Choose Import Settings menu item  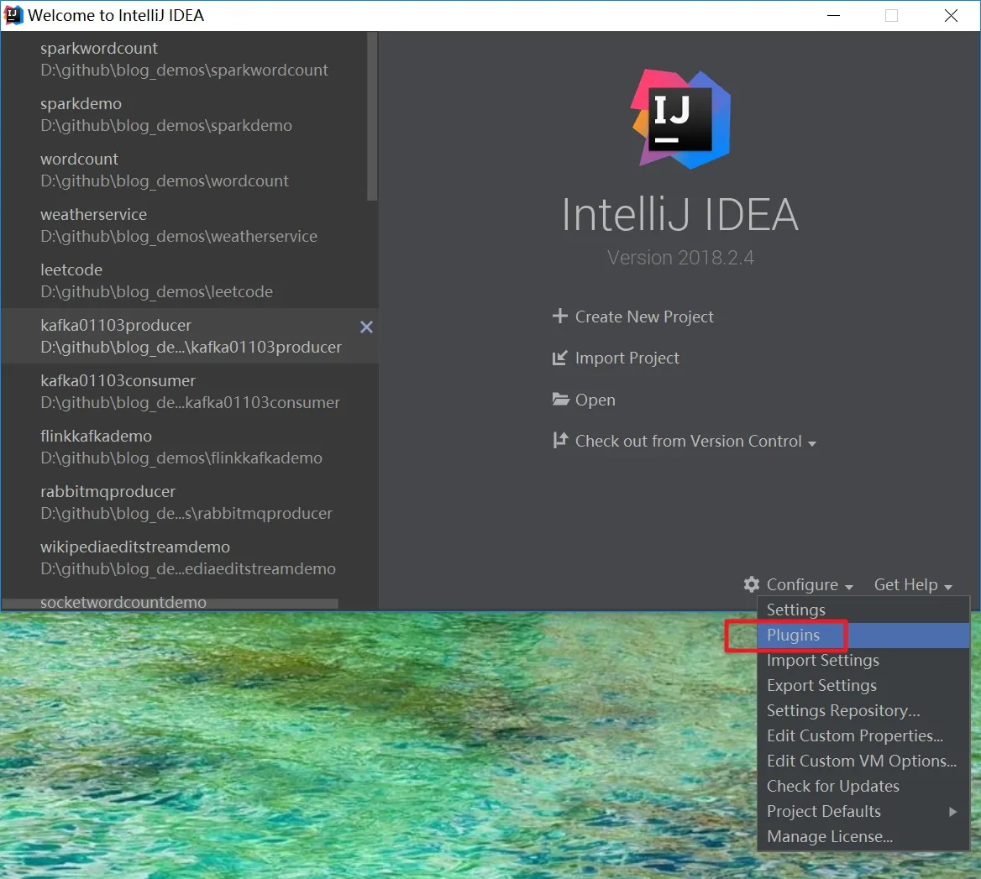click(x=863, y=660)
